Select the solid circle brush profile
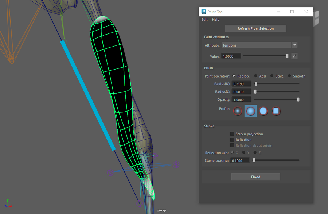 click(x=263, y=111)
